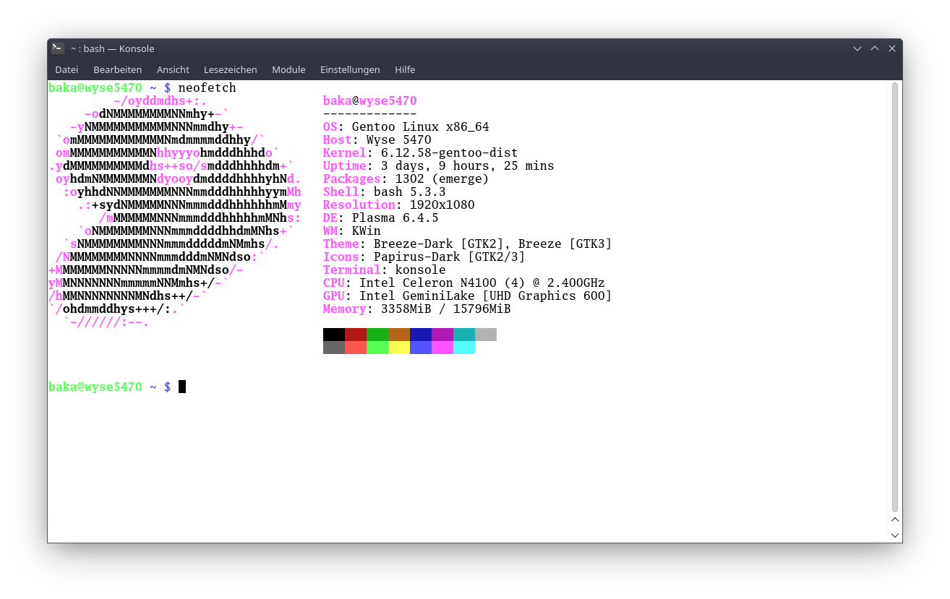This screenshot has width=950, height=599.
Task: Click the 'OS: Gentoo Linux x86_64' line
Action: click(x=406, y=127)
